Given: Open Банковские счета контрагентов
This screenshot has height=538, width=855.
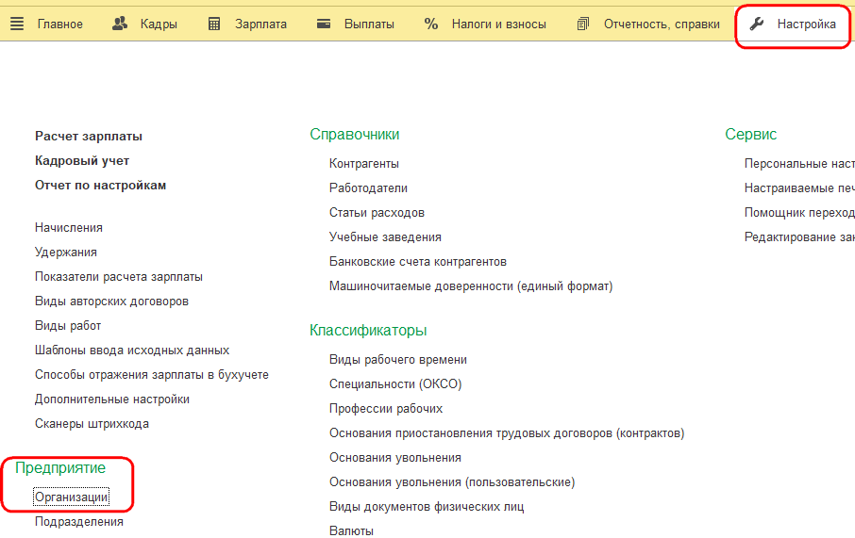Looking at the screenshot, I should click(x=418, y=261).
